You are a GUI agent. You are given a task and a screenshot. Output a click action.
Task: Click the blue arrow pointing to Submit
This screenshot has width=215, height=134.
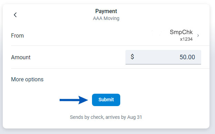tap(74, 100)
